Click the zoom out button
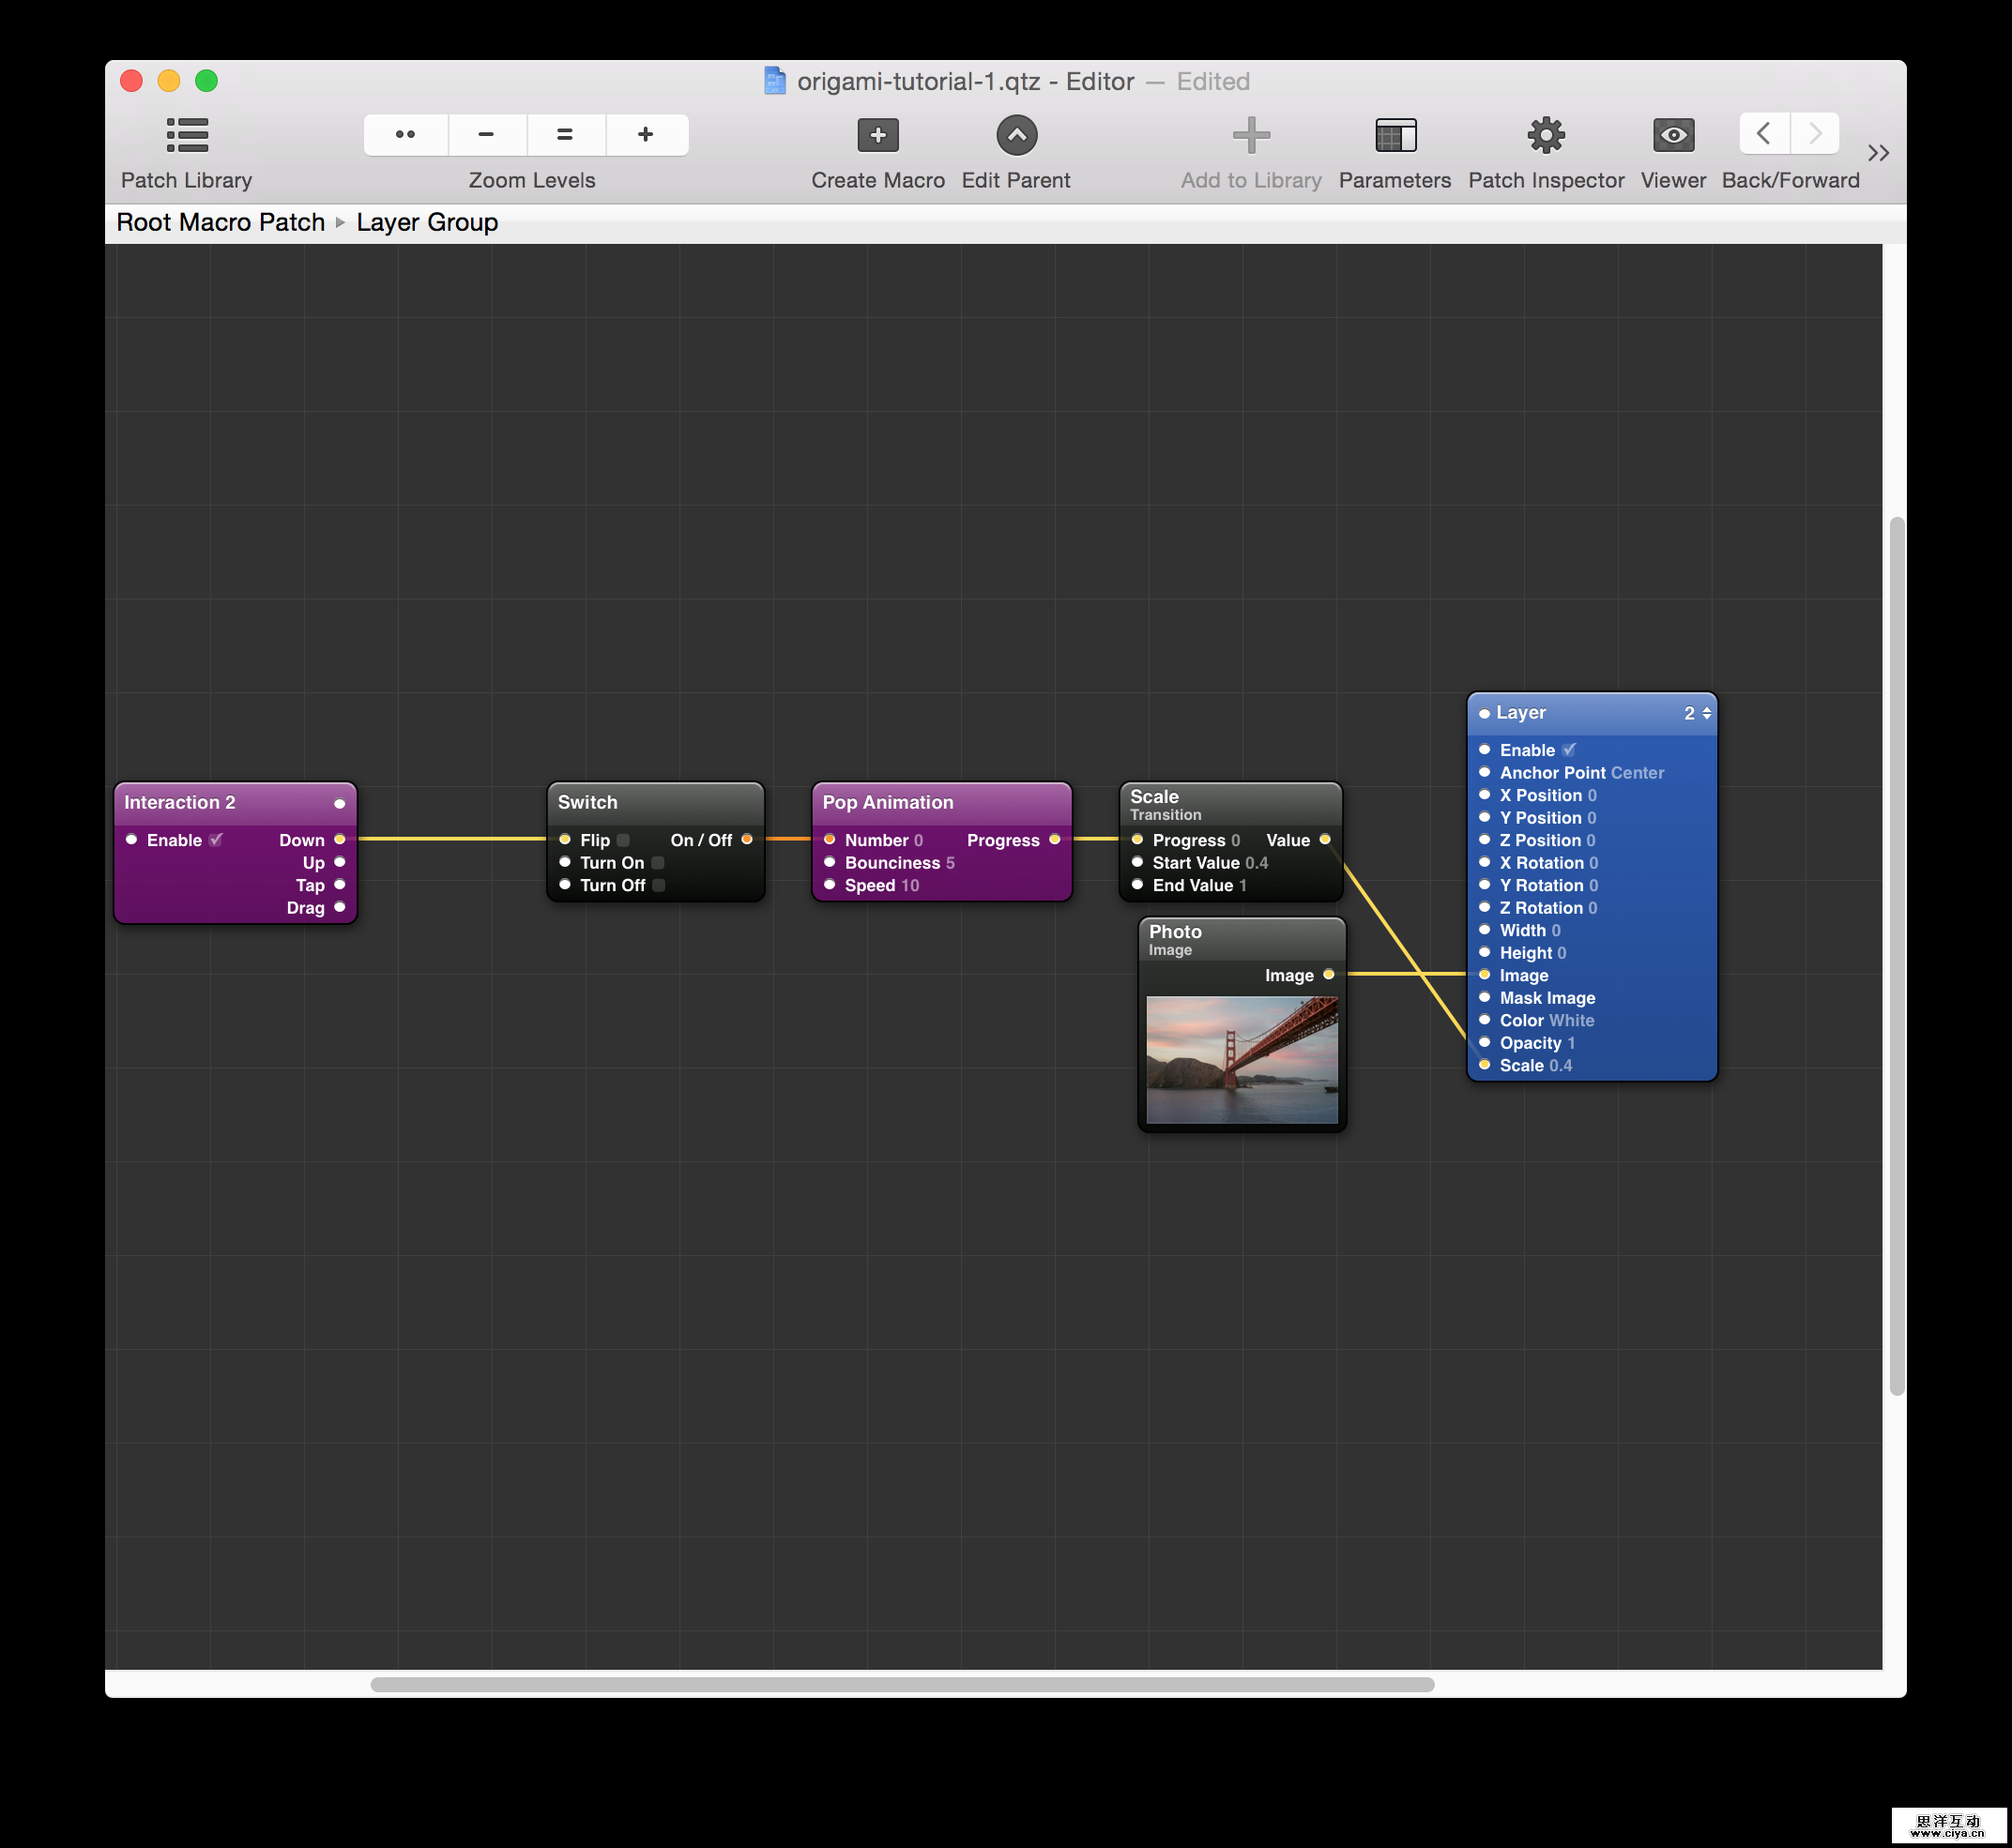Viewport: 2012px width, 1848px height. [485, 134]
